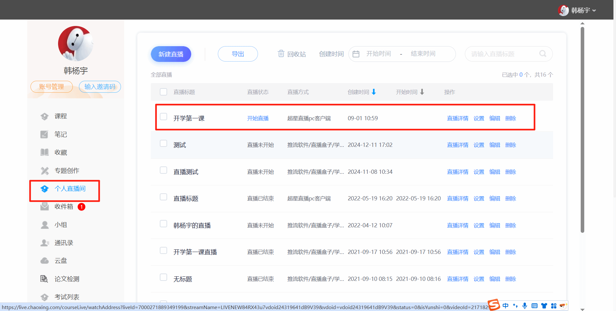Screen dimensions: 616x311
Task: Click the 收藏 book icon in sidebar
Action: (x=45, y=152)
